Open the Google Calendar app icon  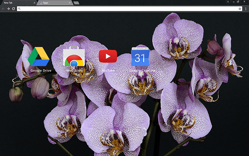(140, 57)
